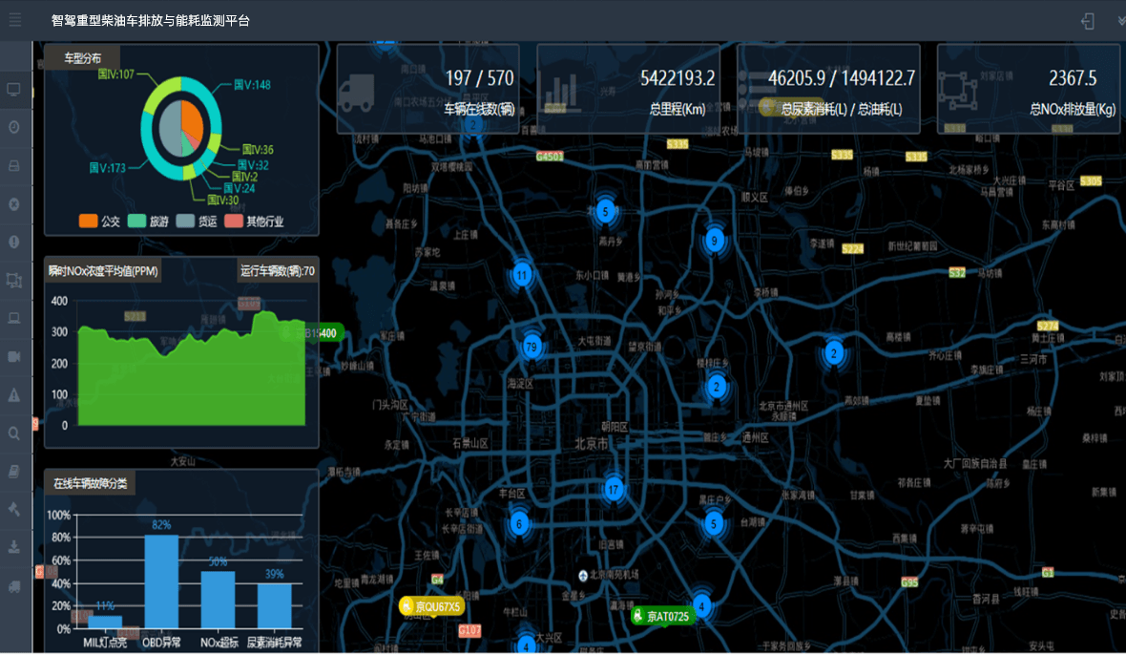Click the 车型分布 panel title
Viewport: 1126px width, 655px height.
pyautogui.click(x=83, y=58)
